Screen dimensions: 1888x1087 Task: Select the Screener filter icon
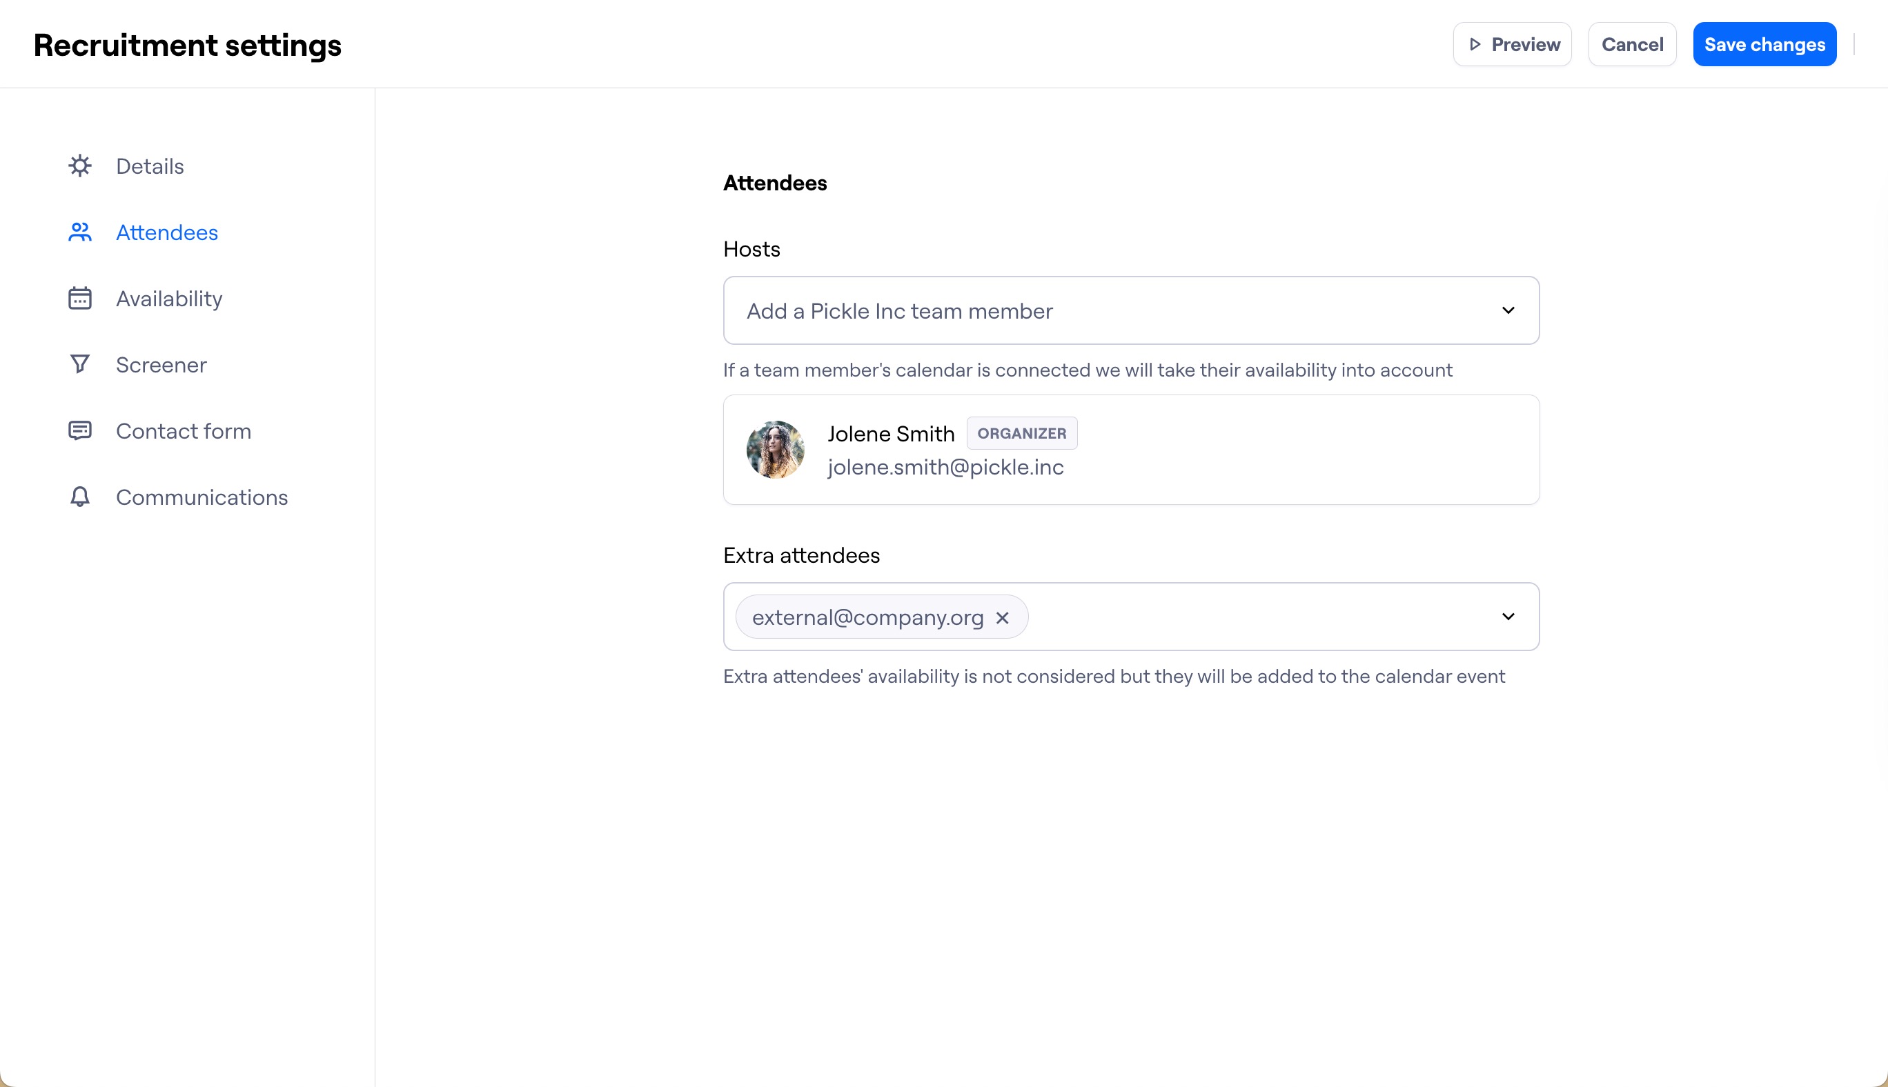80,364
